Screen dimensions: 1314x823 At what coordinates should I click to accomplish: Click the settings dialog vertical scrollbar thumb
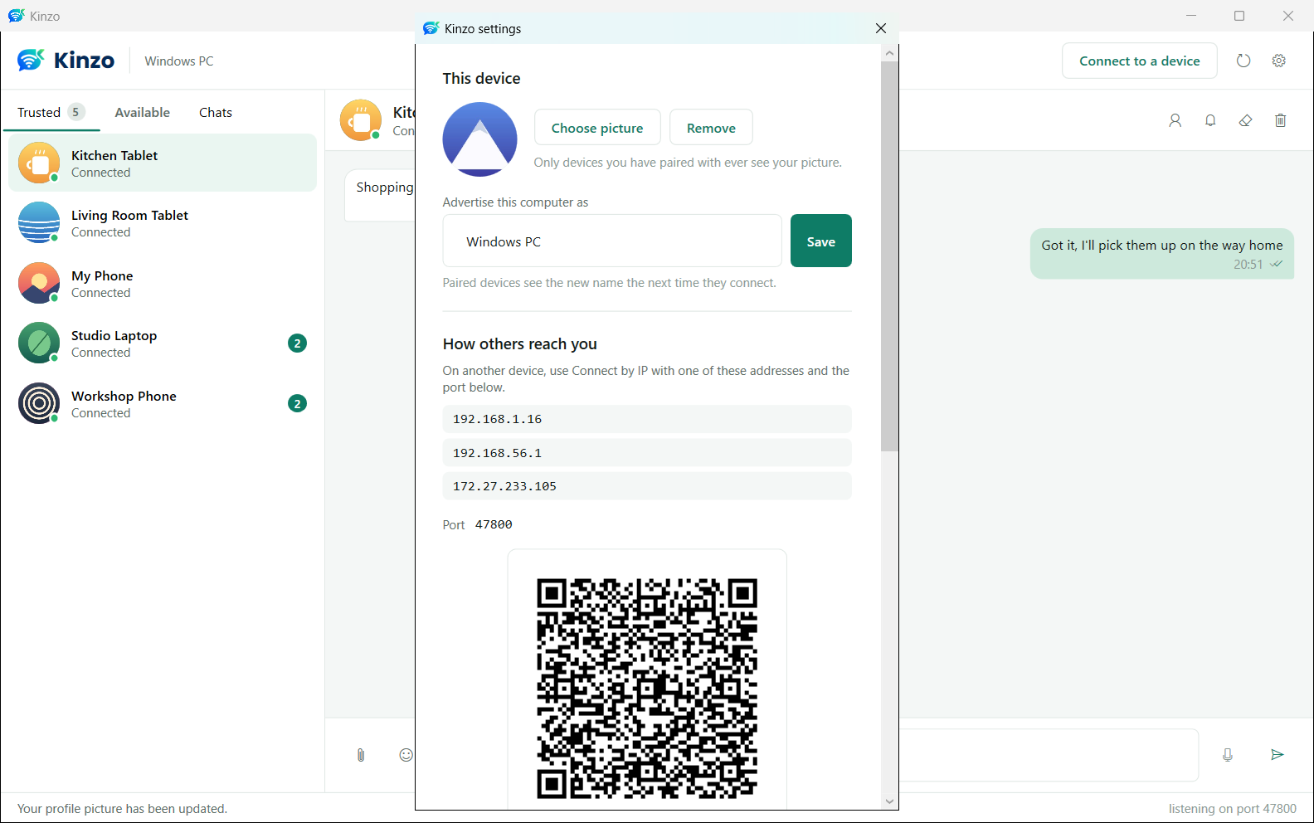[x=889, y=256]
